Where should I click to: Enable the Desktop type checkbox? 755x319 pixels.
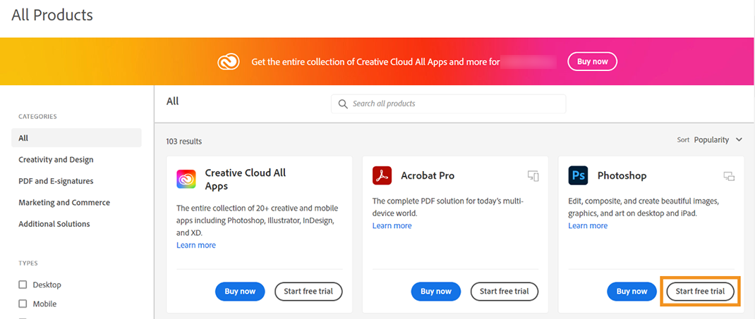(x=23, y=284)
